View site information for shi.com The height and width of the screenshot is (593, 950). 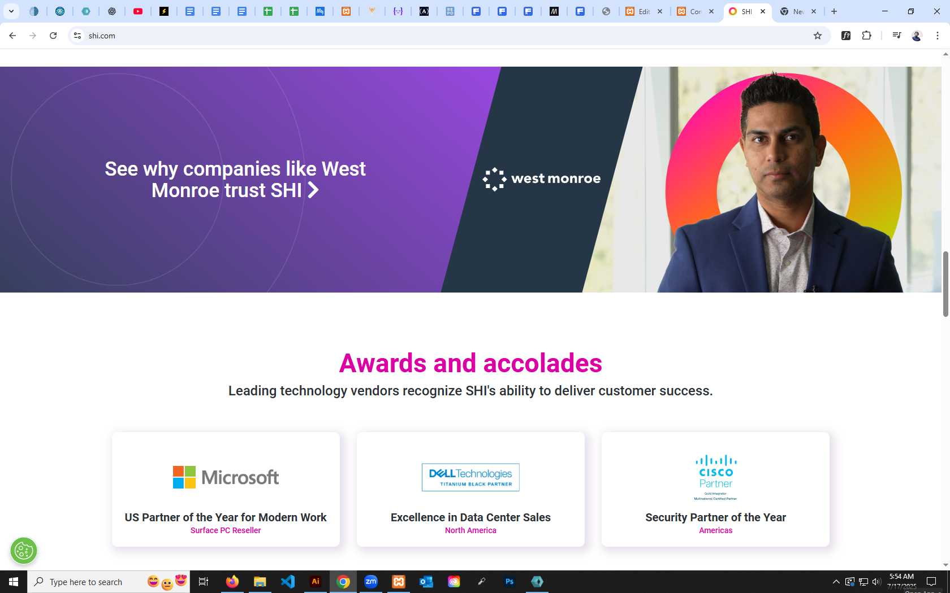pos(77,36)
